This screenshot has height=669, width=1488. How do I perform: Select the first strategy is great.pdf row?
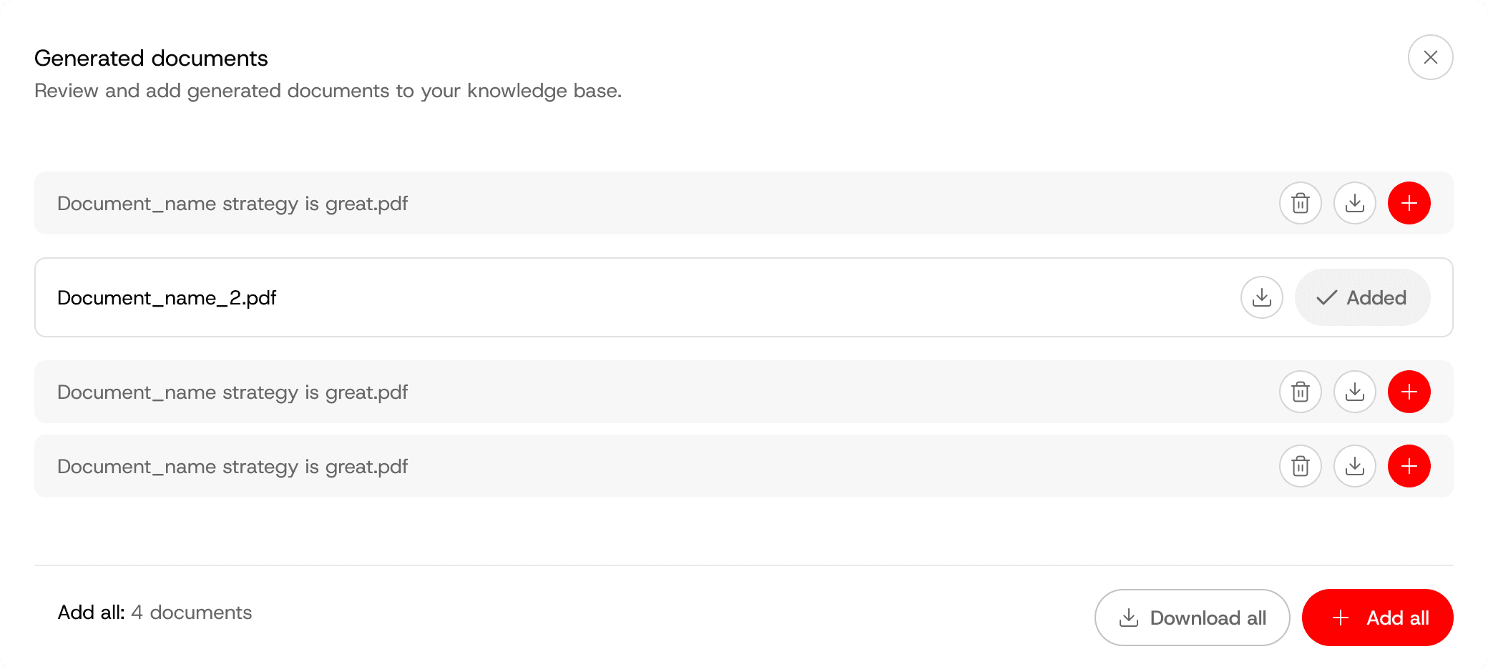tap(744, 203)
